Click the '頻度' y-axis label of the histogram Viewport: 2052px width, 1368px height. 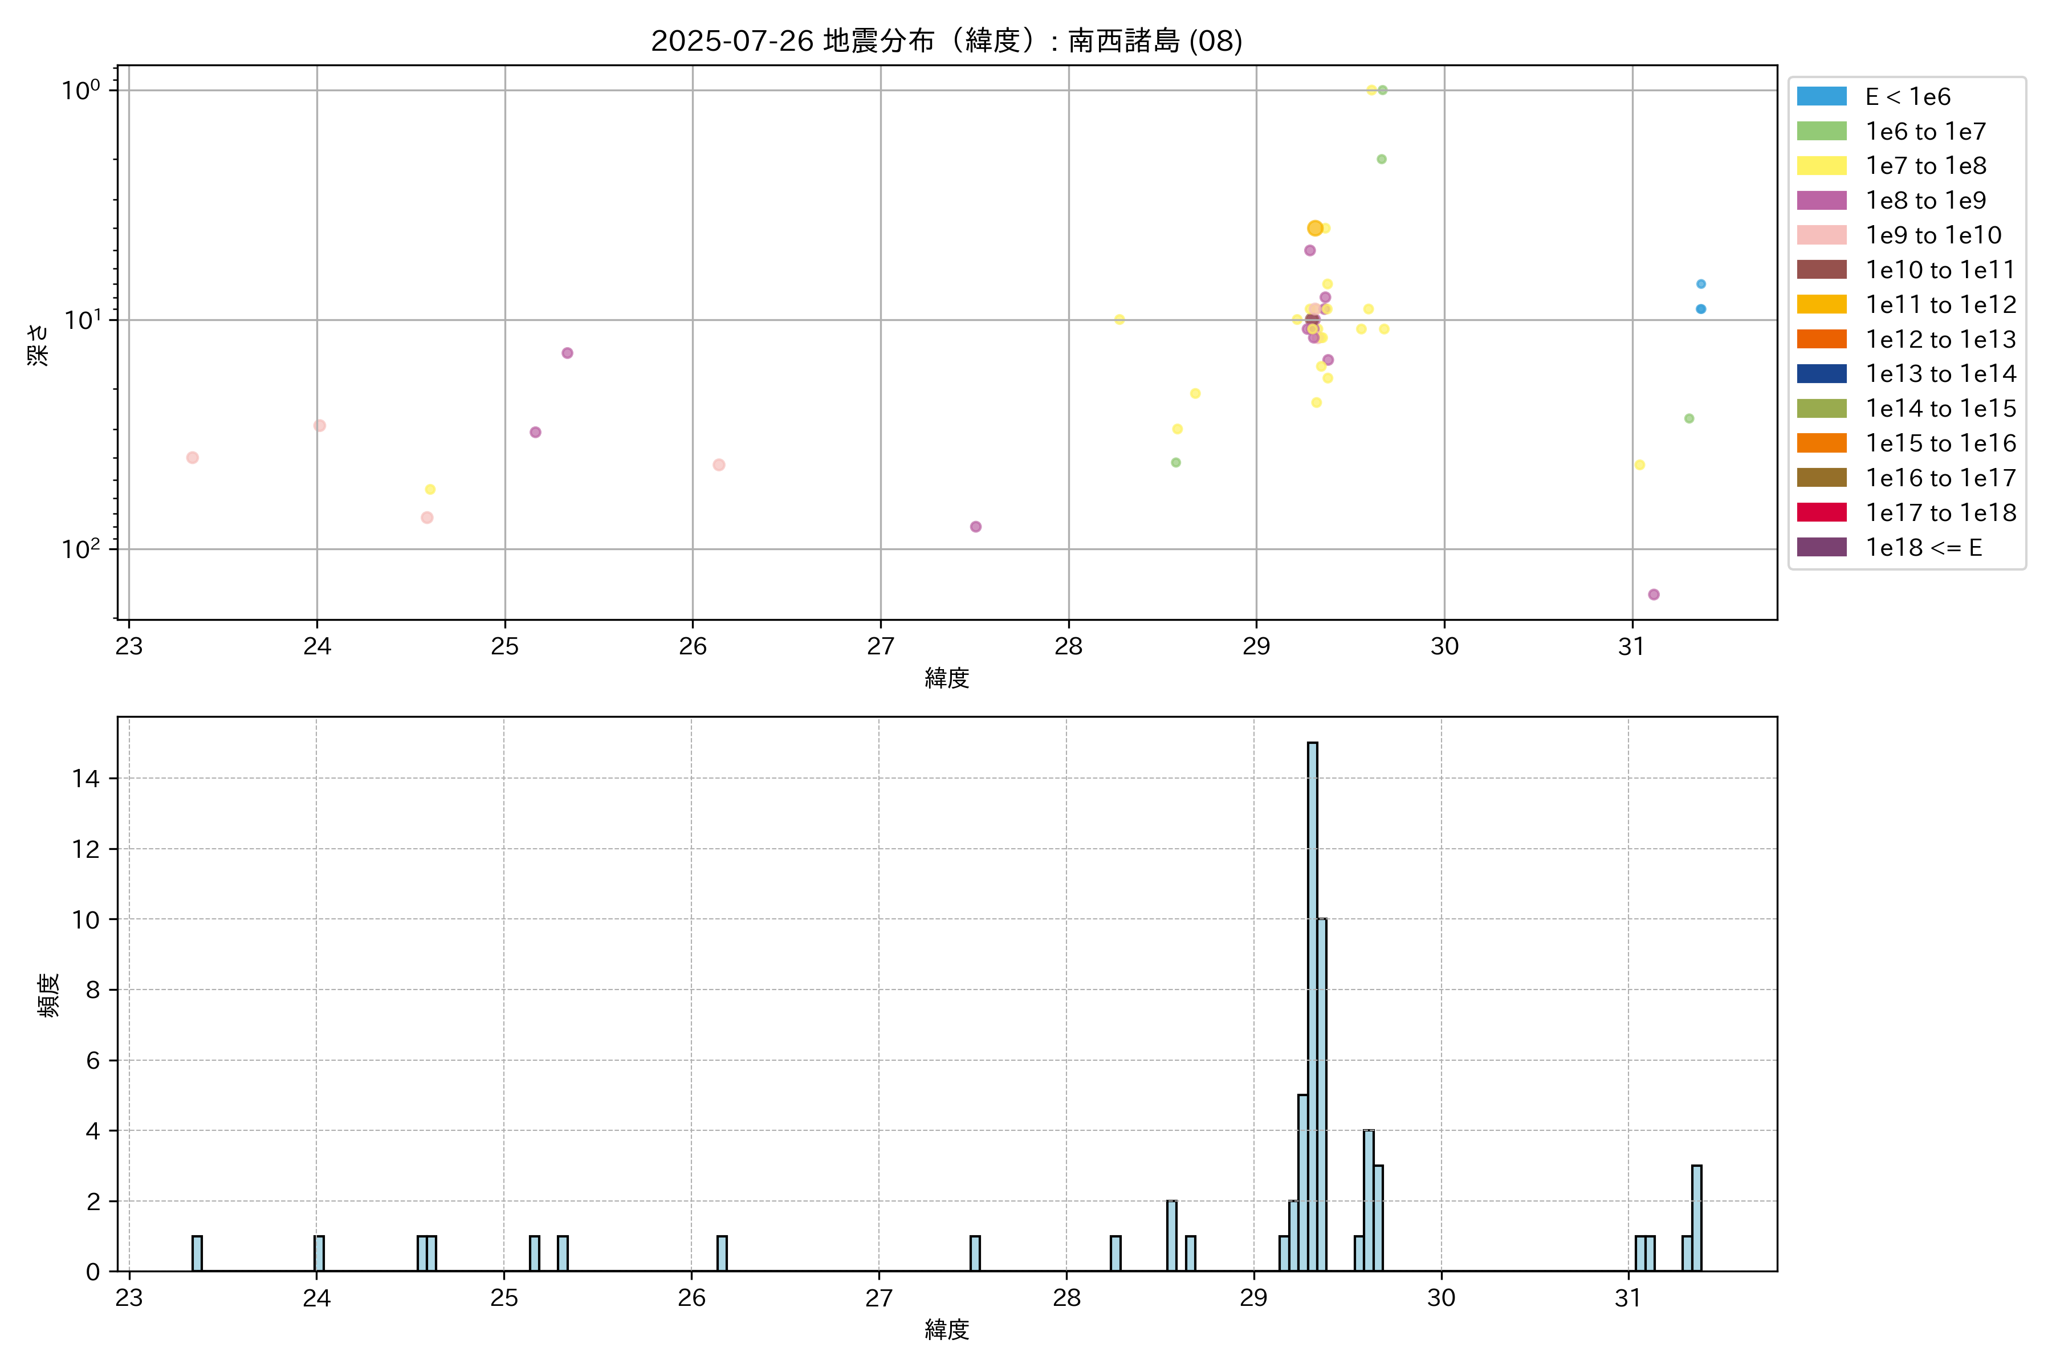(49, 995)
